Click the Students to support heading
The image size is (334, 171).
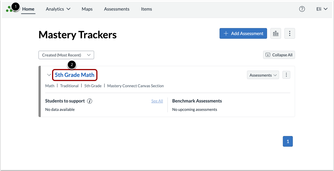[x=65, y=101]
